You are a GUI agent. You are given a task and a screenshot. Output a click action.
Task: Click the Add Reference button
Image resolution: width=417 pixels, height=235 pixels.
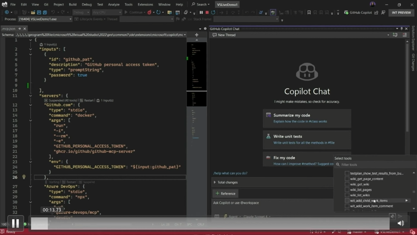(225, 194)
